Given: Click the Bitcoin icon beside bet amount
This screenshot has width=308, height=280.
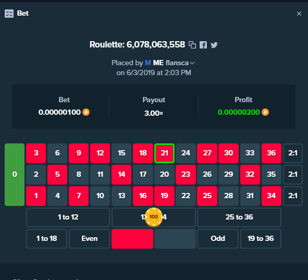Looking at the screenshot, I should pos(86,112).
